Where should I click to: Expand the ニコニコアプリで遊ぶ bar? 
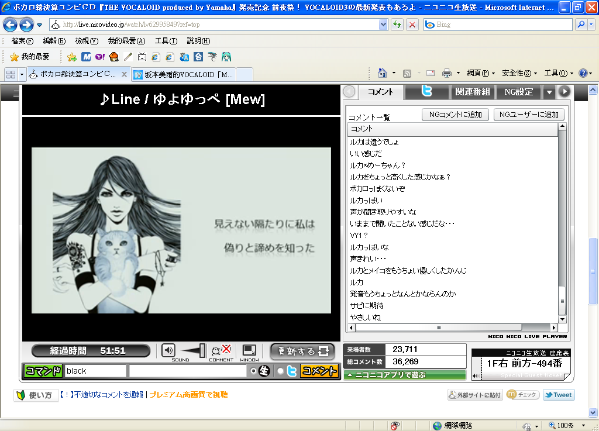point(405,375)
